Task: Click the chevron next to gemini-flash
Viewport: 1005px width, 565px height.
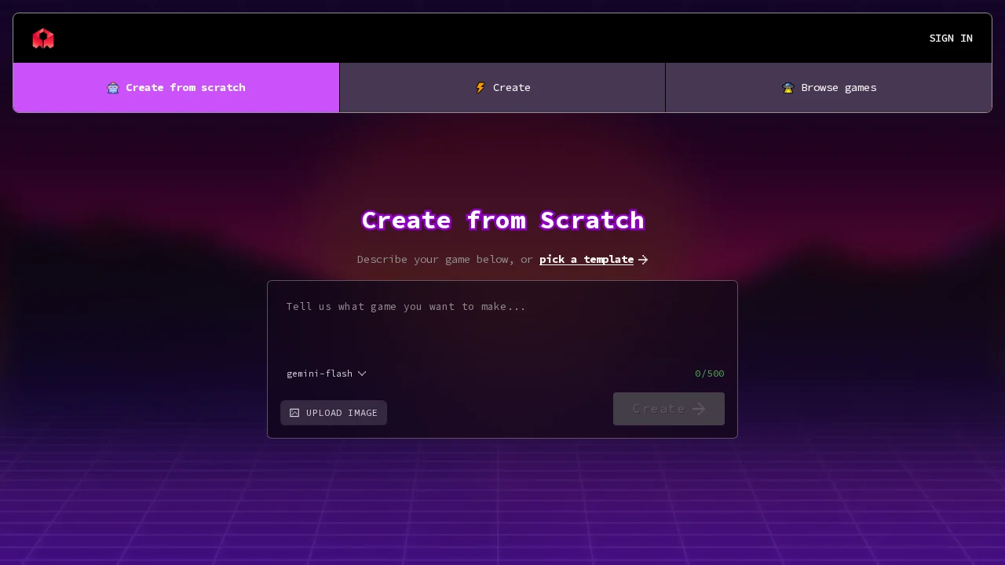Action: 362,374
